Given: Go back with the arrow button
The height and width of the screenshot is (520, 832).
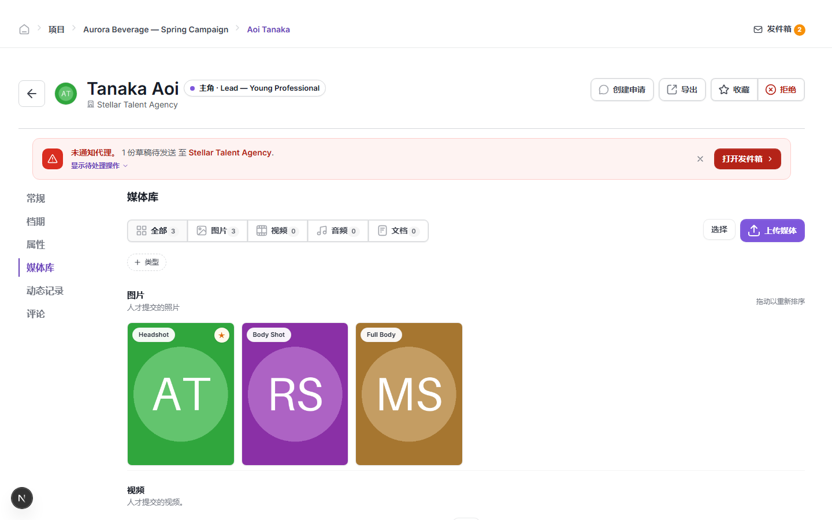Looking at the screenshot, I should point(32,94).
